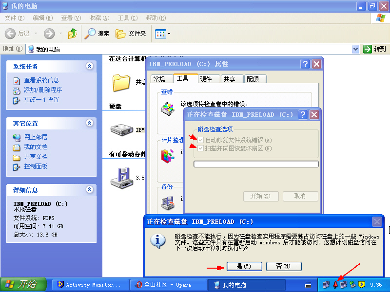The width and height of the screenshot is (390, 292).
Task: Toggle the 文件夹 folders pane
Action: tap(131, 34)
